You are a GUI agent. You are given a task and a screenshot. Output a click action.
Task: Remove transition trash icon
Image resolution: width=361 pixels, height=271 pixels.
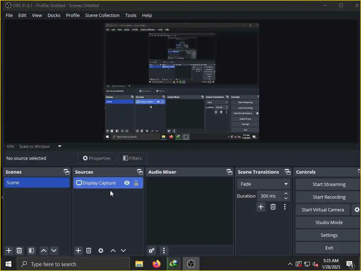[x=273, y=207]
